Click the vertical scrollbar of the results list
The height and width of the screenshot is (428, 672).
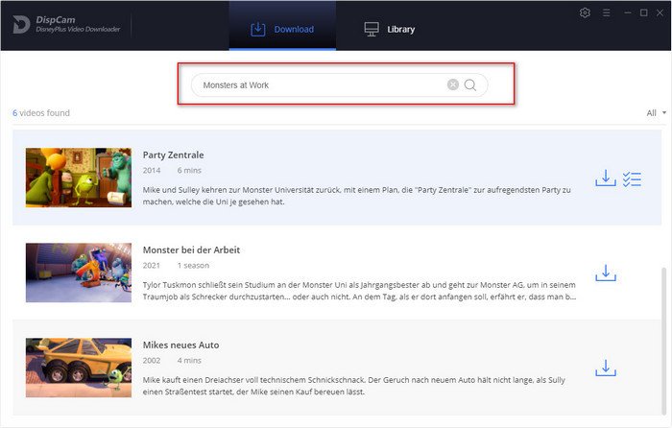pyautogui.click(x=664, y=341)
